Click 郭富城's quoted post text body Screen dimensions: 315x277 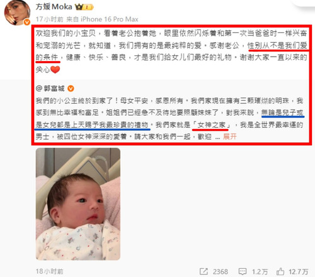(169, 118)
